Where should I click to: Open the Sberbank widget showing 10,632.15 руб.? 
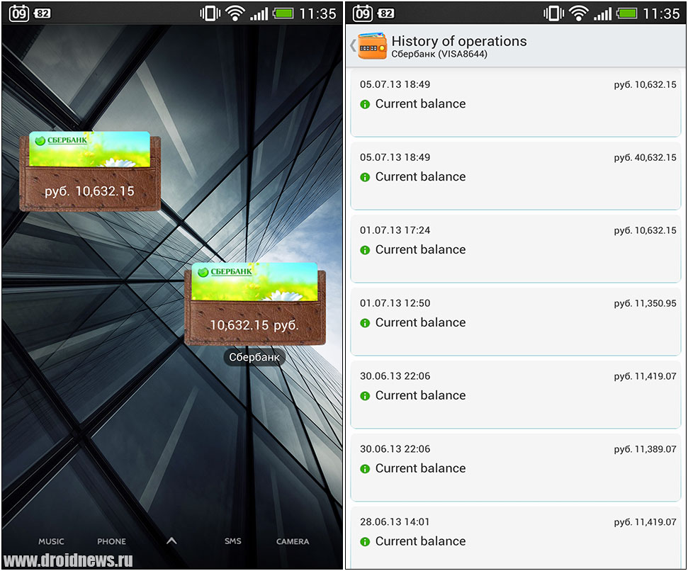coord(255,304)
